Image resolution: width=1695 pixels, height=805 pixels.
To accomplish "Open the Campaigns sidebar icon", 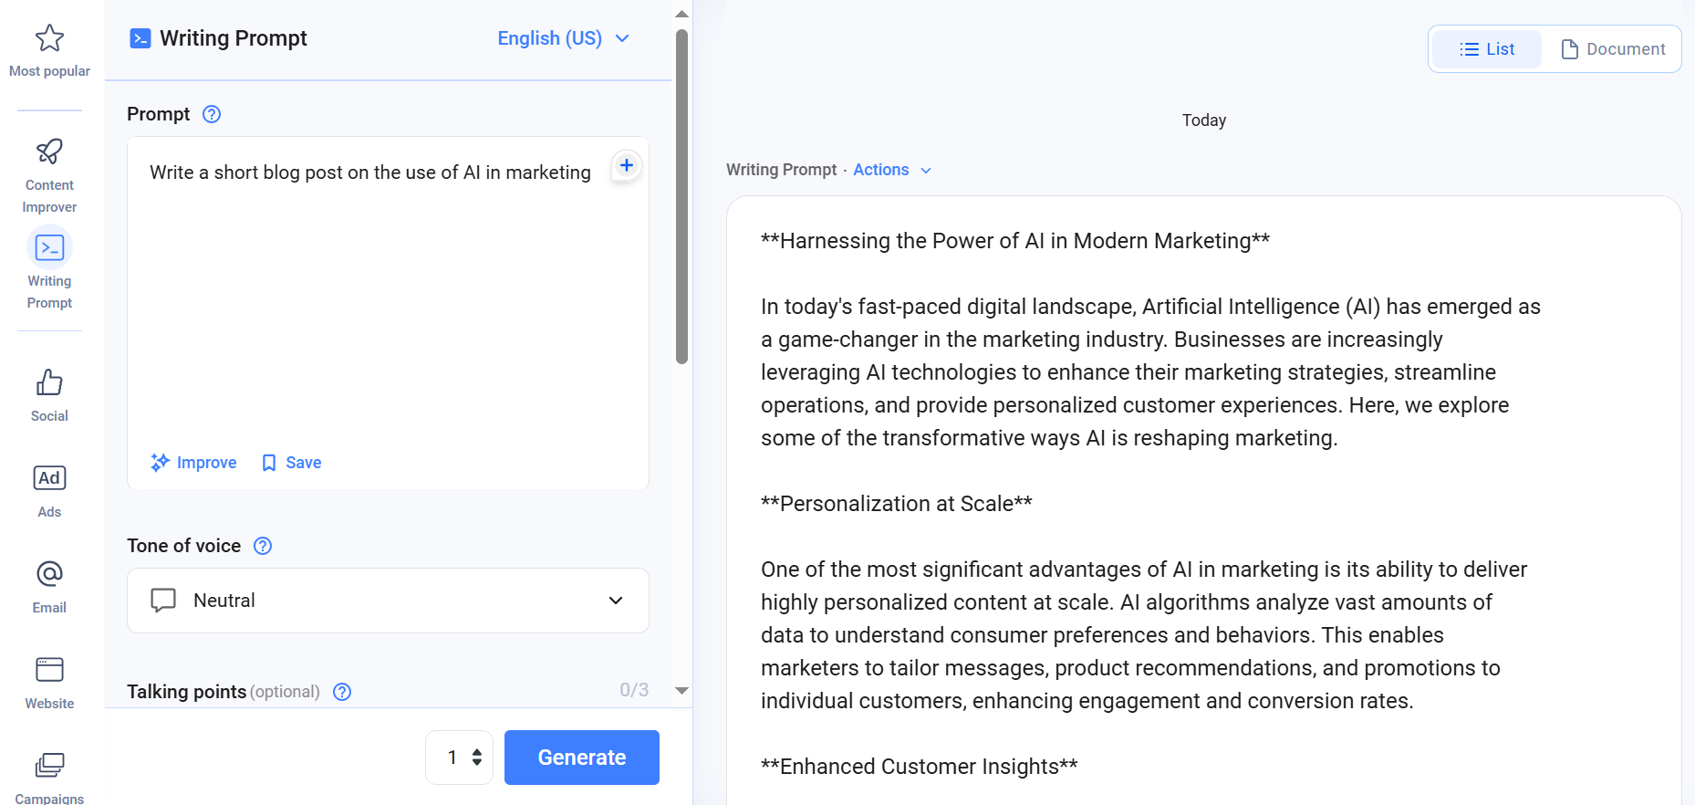I will click(x=49, y=766).
